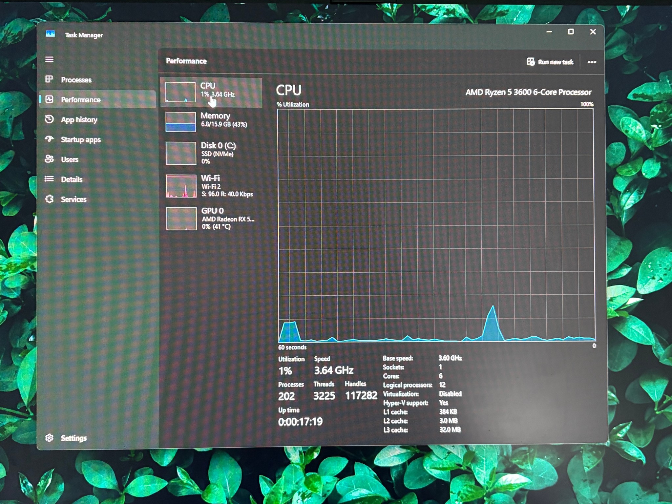Click the % Utilization graph label
672x504 pixels.
(x=293, y=105)
